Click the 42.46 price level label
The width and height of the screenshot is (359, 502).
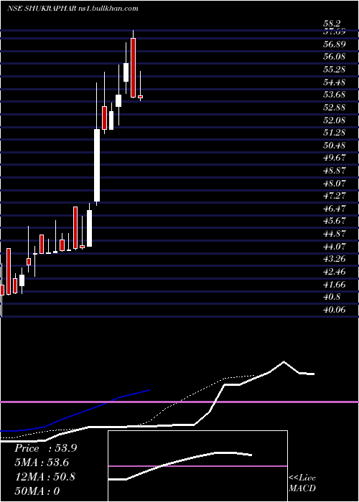pos(335,272)
